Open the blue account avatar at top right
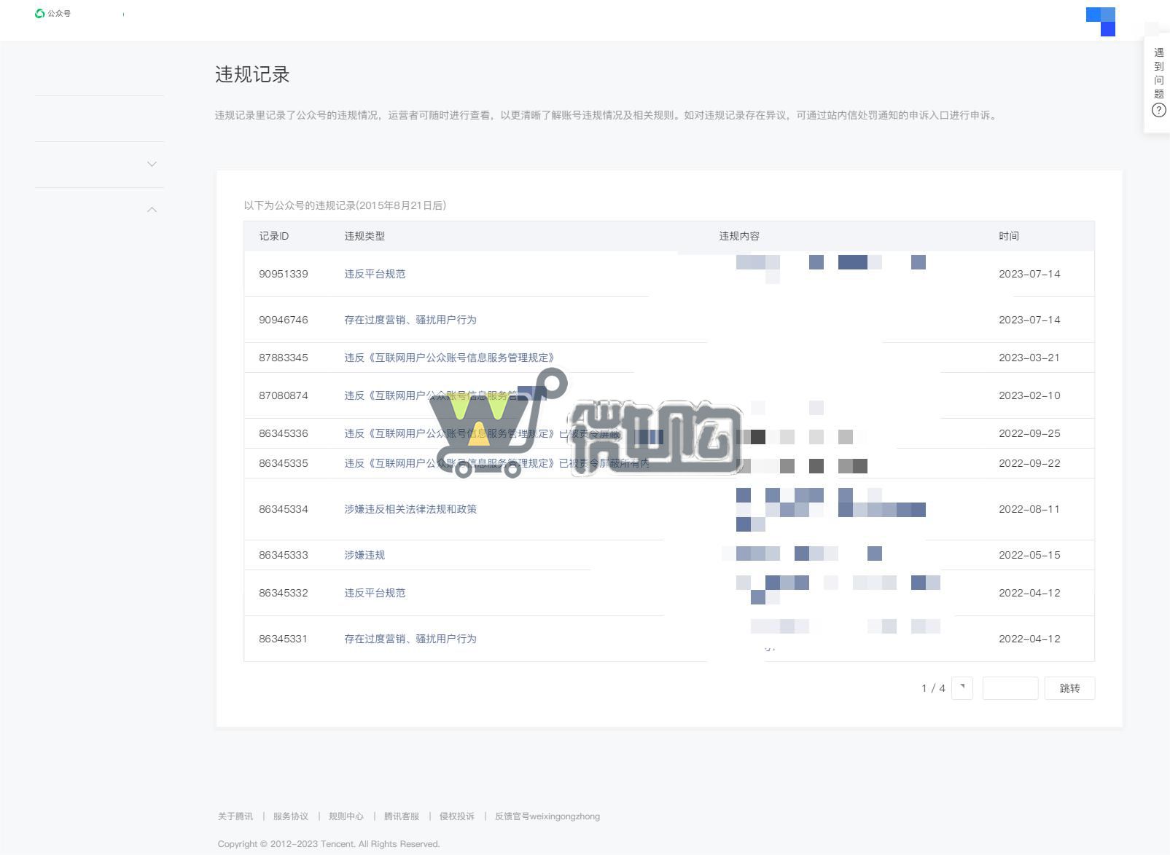1170x855 pixels. point(1101,21)
